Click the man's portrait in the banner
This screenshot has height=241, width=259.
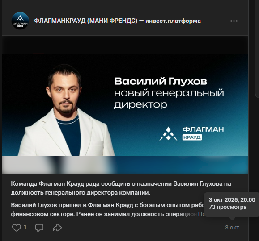[x=66, y=110]
